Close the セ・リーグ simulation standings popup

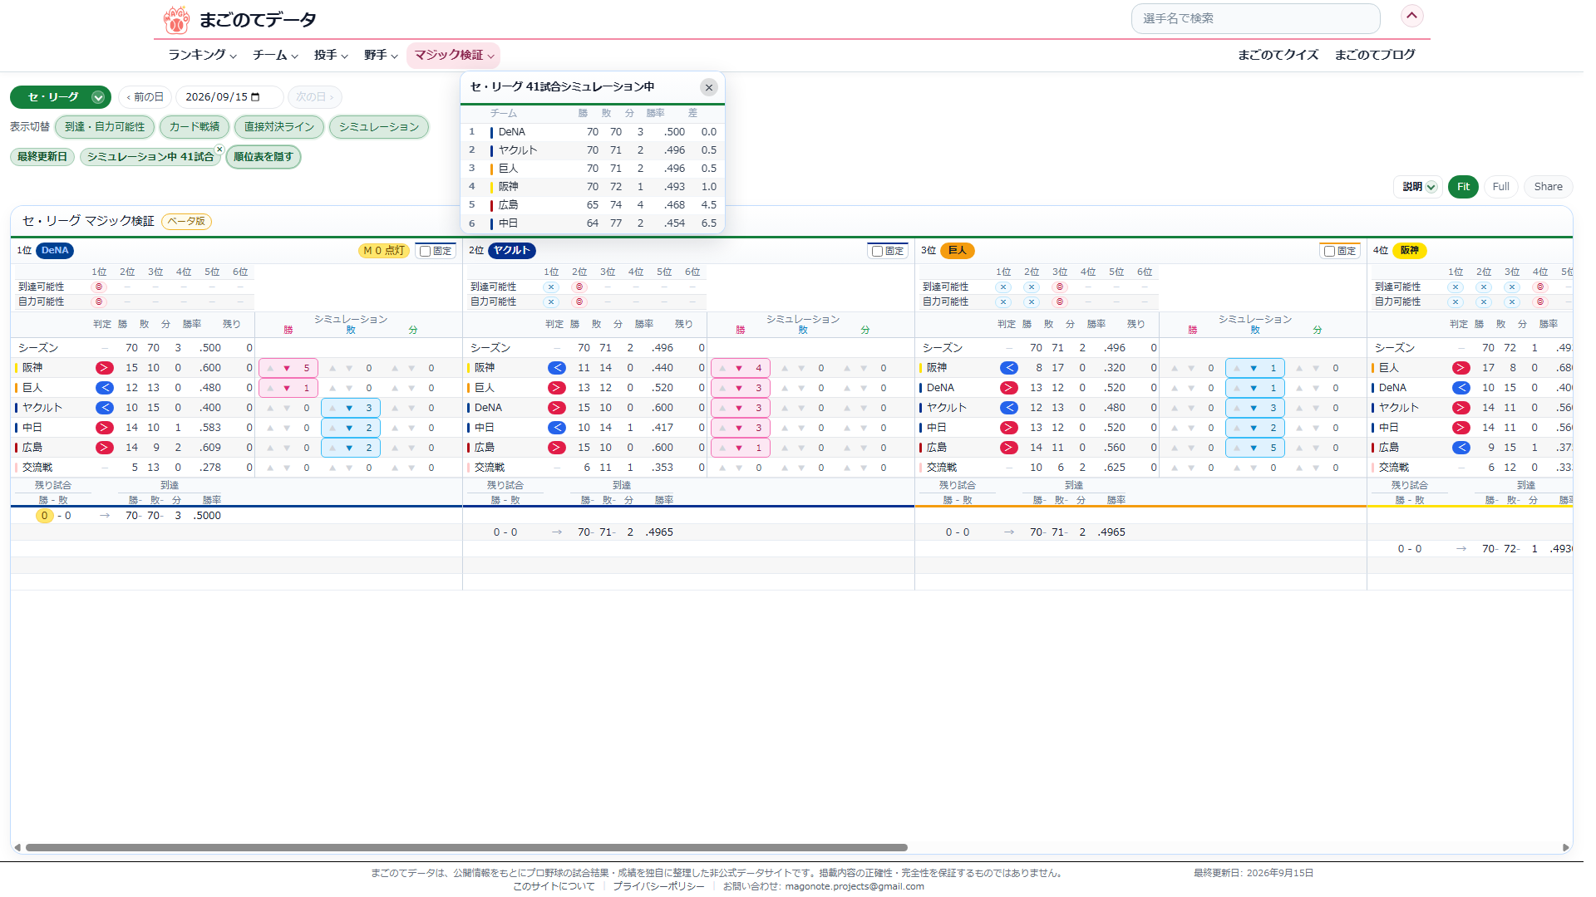coord(708,87)
